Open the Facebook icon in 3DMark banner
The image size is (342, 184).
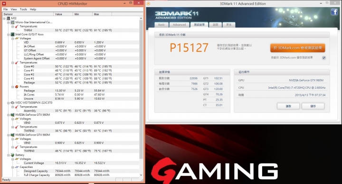[x=334, y=12]
